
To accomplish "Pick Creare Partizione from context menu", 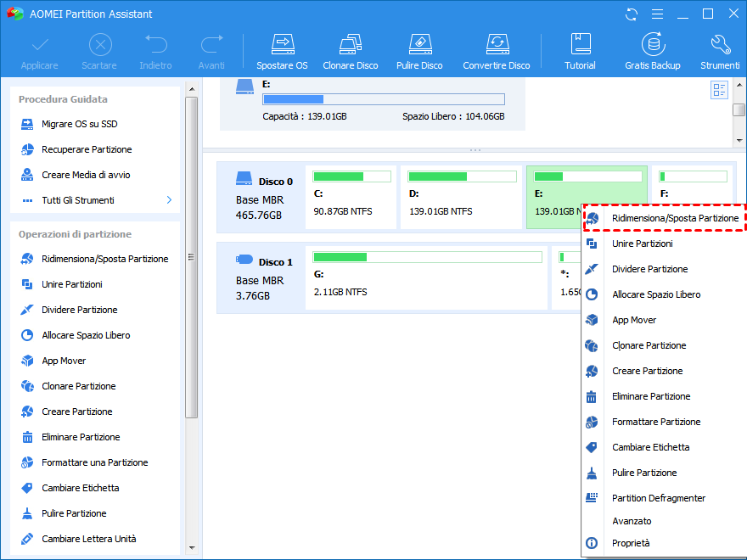I will click(x=664, y=371).
